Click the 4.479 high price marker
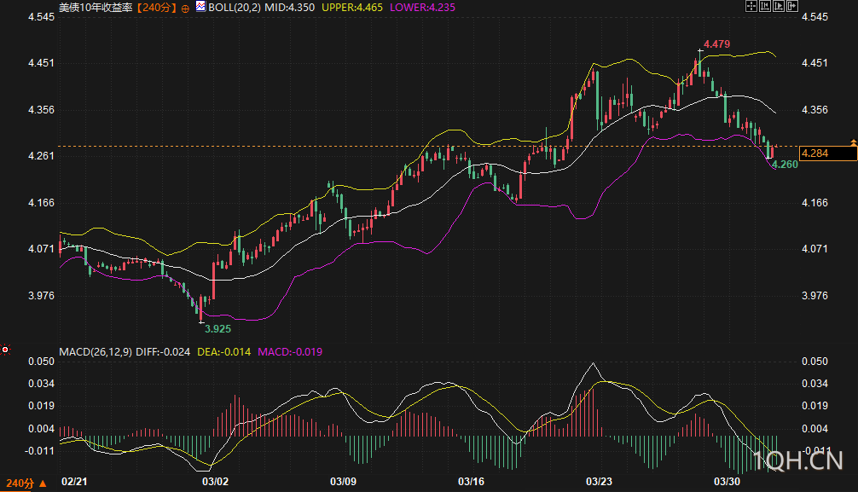This screenshot has height=492, width=858. pos(716,43)
